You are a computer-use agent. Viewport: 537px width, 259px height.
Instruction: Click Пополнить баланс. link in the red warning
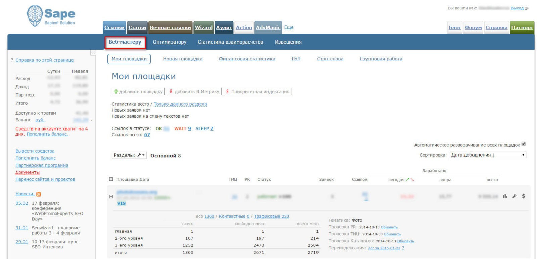47,134
